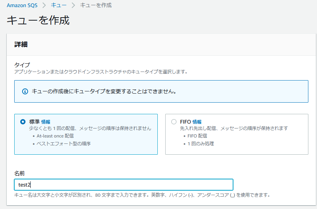Click 'ベストエフォート型の順序' bullet text
The image size is (317, 209).
click(63, 144)
